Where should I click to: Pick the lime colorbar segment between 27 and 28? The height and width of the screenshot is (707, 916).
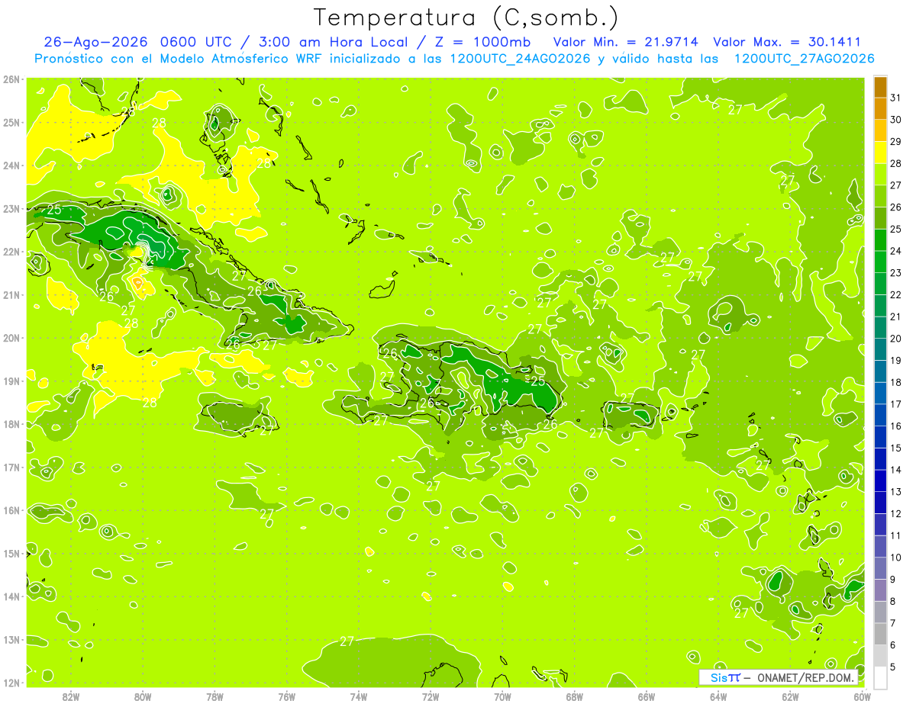click(880, 175)
